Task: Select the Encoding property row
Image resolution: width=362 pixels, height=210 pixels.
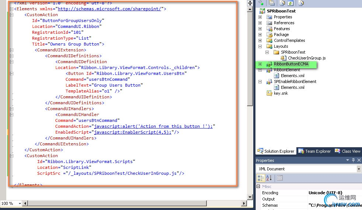Action: pos(309,193)
